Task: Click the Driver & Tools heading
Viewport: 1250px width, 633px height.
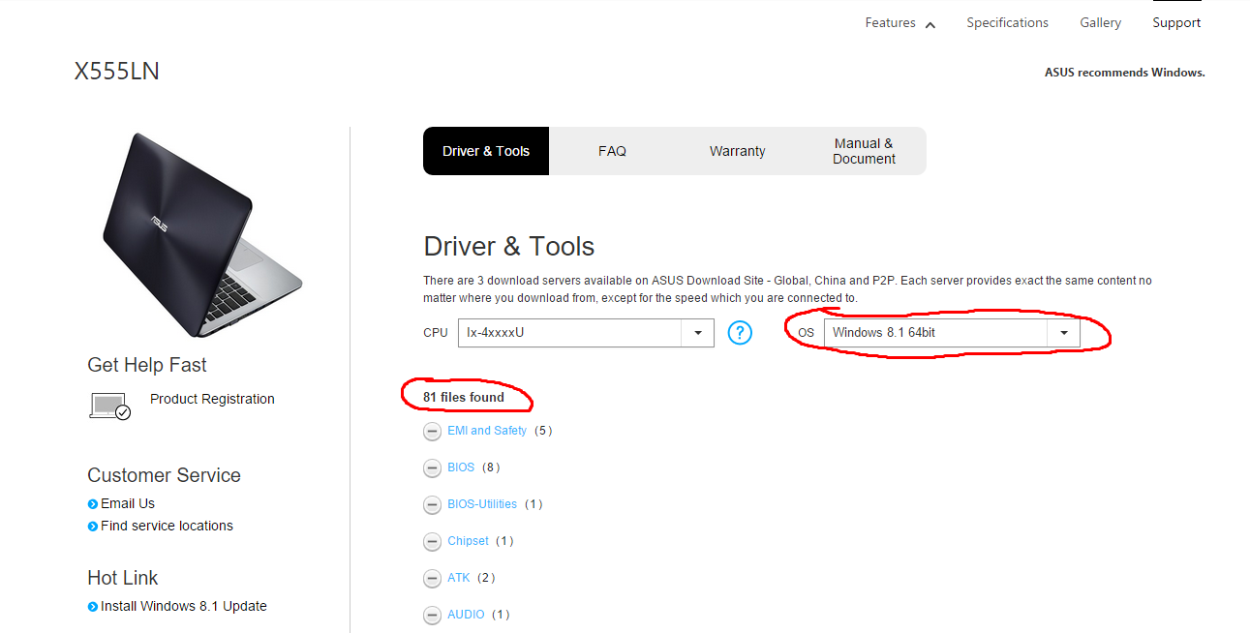Action: tap(509, 246)
